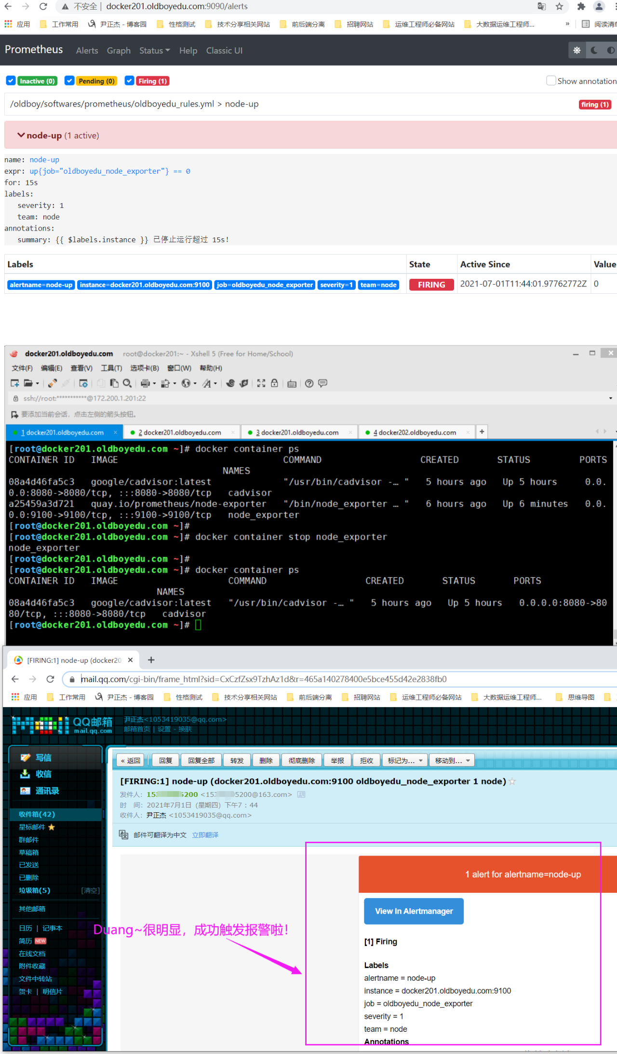The image size is (617, 1054).
Task: Open the 标记为... dropdown in mail
Action: tap(405, 761)
